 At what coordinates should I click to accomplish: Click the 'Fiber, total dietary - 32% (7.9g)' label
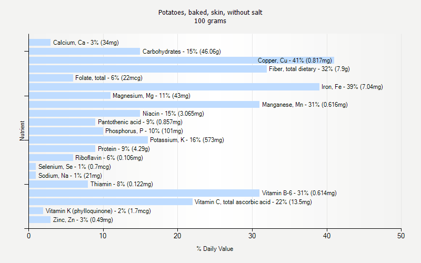(x=309, y=69)
